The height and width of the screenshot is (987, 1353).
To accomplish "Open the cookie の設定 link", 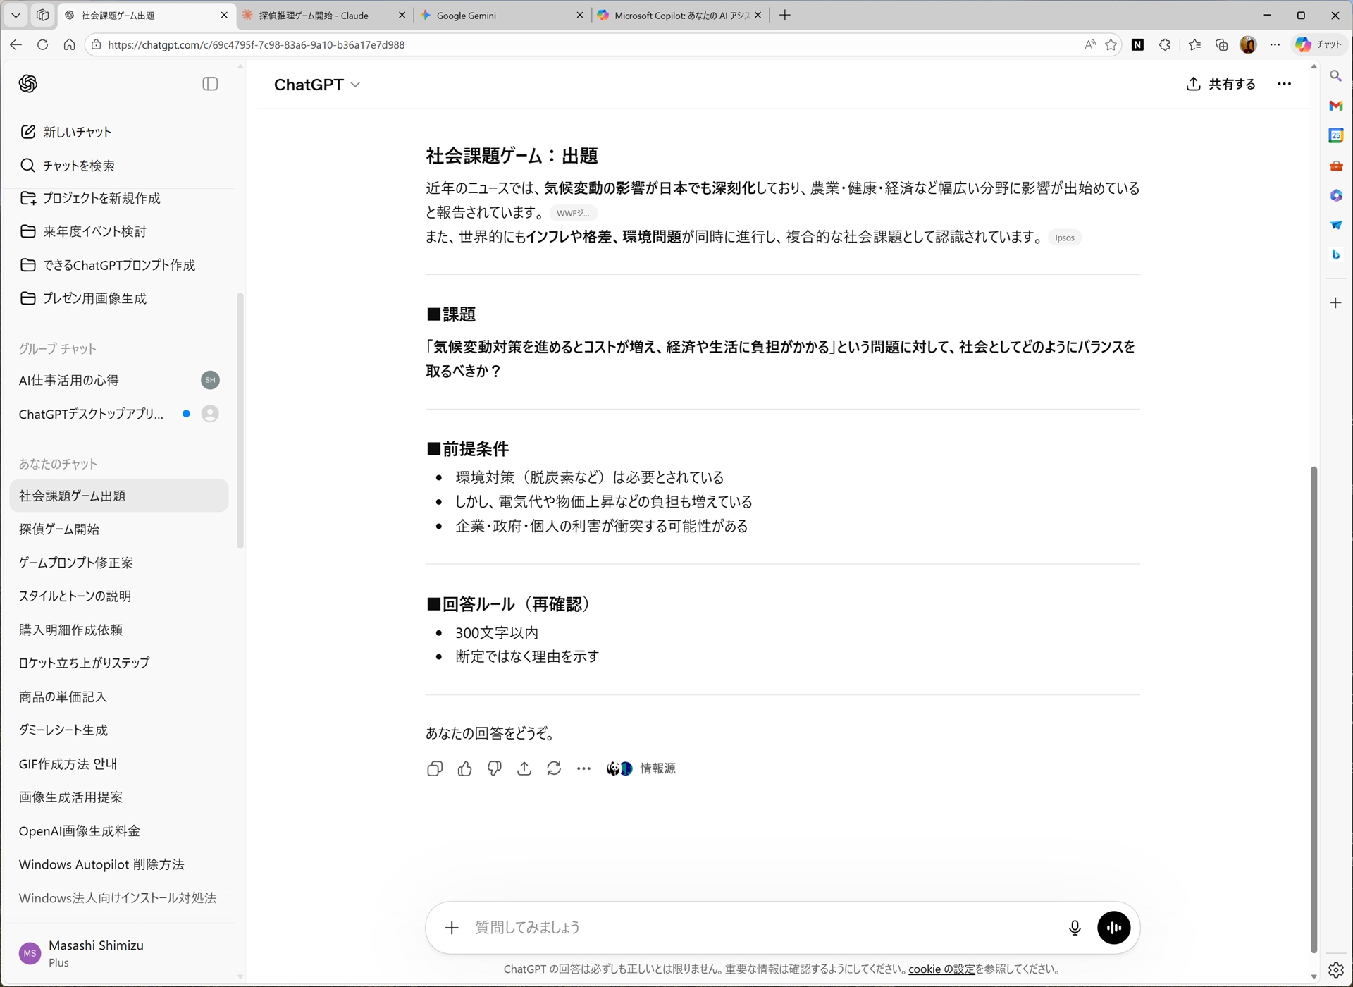I will coord(941,969).
